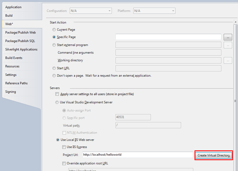The height and width of the screenshot is (171, 238).
Task: Click the Project Url text field
Action: click(x=138, y=155)
